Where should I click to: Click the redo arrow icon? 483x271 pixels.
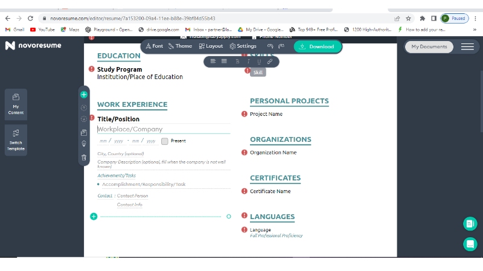281,46
